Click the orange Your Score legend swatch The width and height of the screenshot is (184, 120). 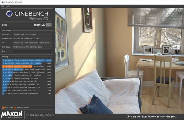coord(3,107)
